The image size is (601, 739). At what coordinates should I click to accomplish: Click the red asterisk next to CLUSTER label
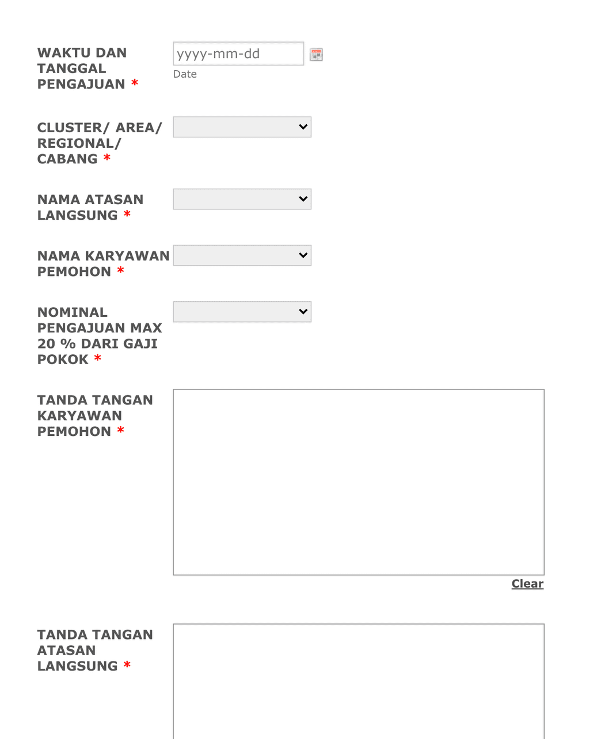pyautogui.click(x=106, y=159)
